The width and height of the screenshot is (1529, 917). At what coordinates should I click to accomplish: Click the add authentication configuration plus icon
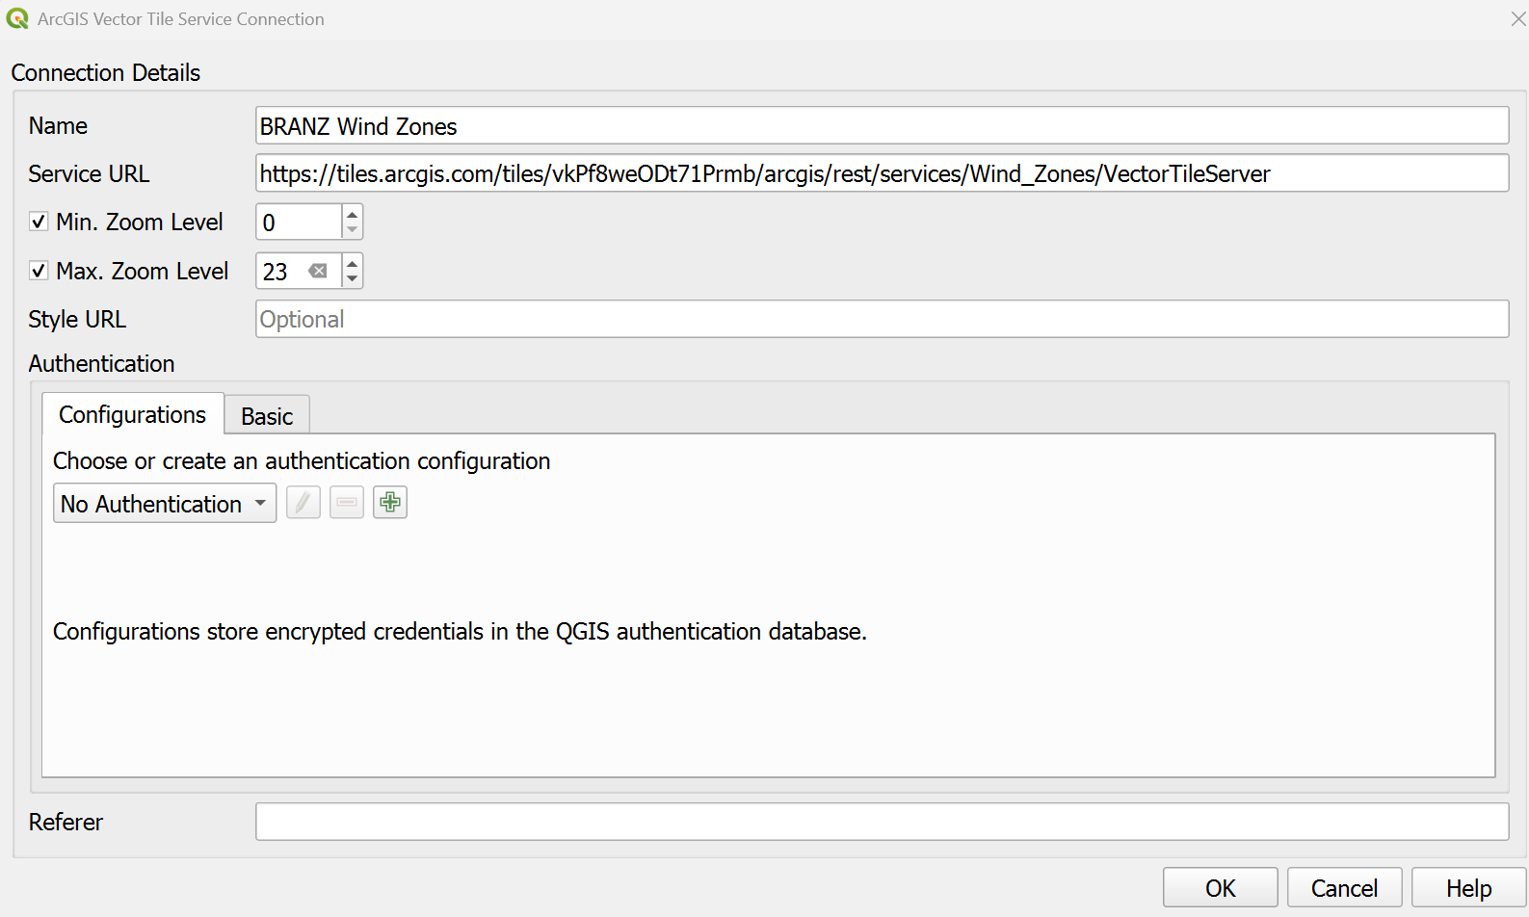390,503
